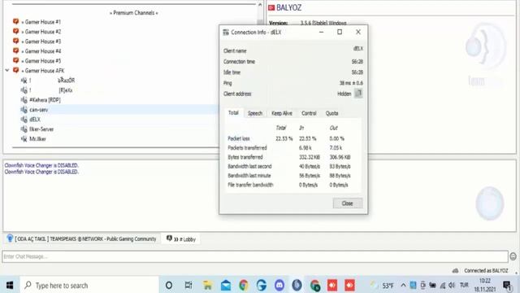This screenshot has height=293, width=520.
Task: Click the Gamer House #4 channel icon
Action: pos(15,50)
